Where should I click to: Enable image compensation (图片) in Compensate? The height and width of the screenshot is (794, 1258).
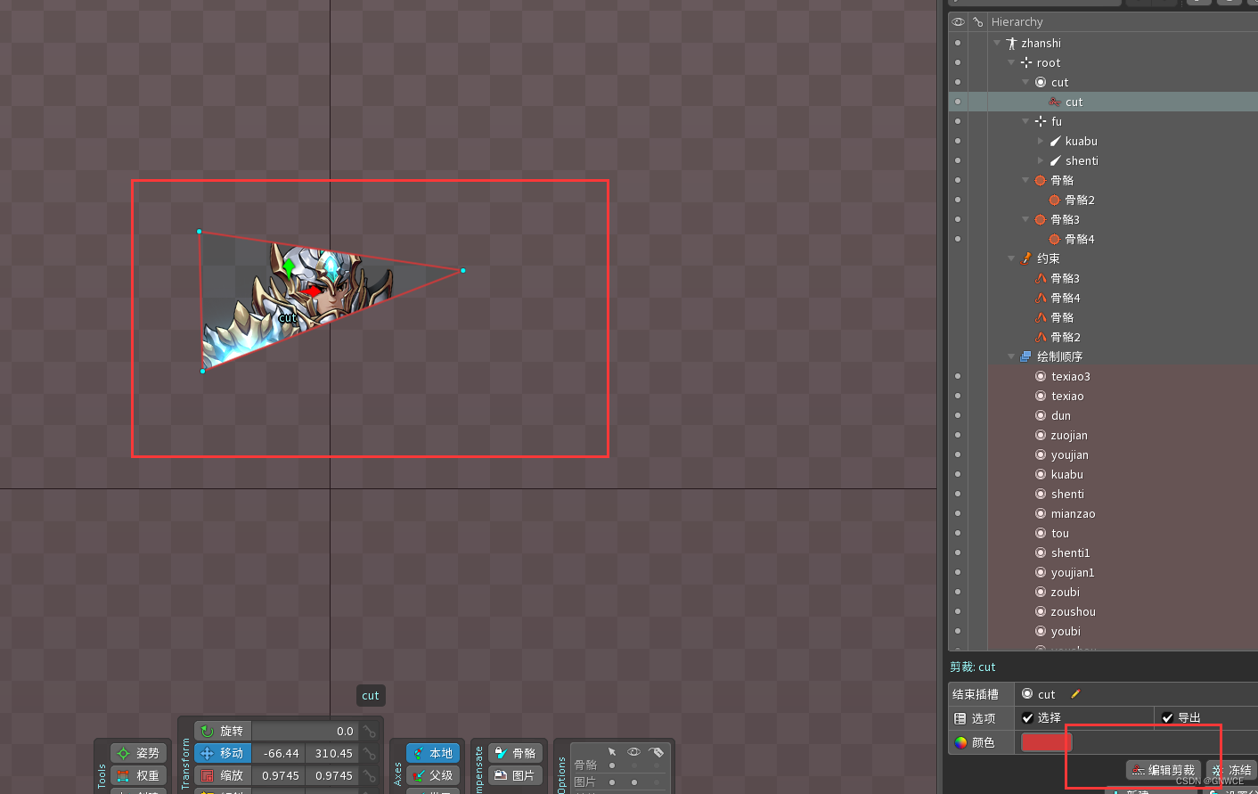pos(516,775)
